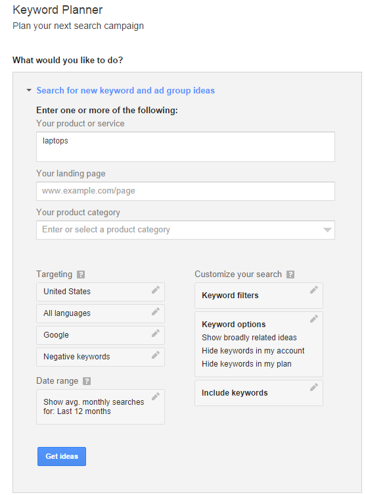Image resolution: width=366 pixels, height=495 pixels.
Task: Click Search for new keyword and ad group ideas
Action: (126, 91)
